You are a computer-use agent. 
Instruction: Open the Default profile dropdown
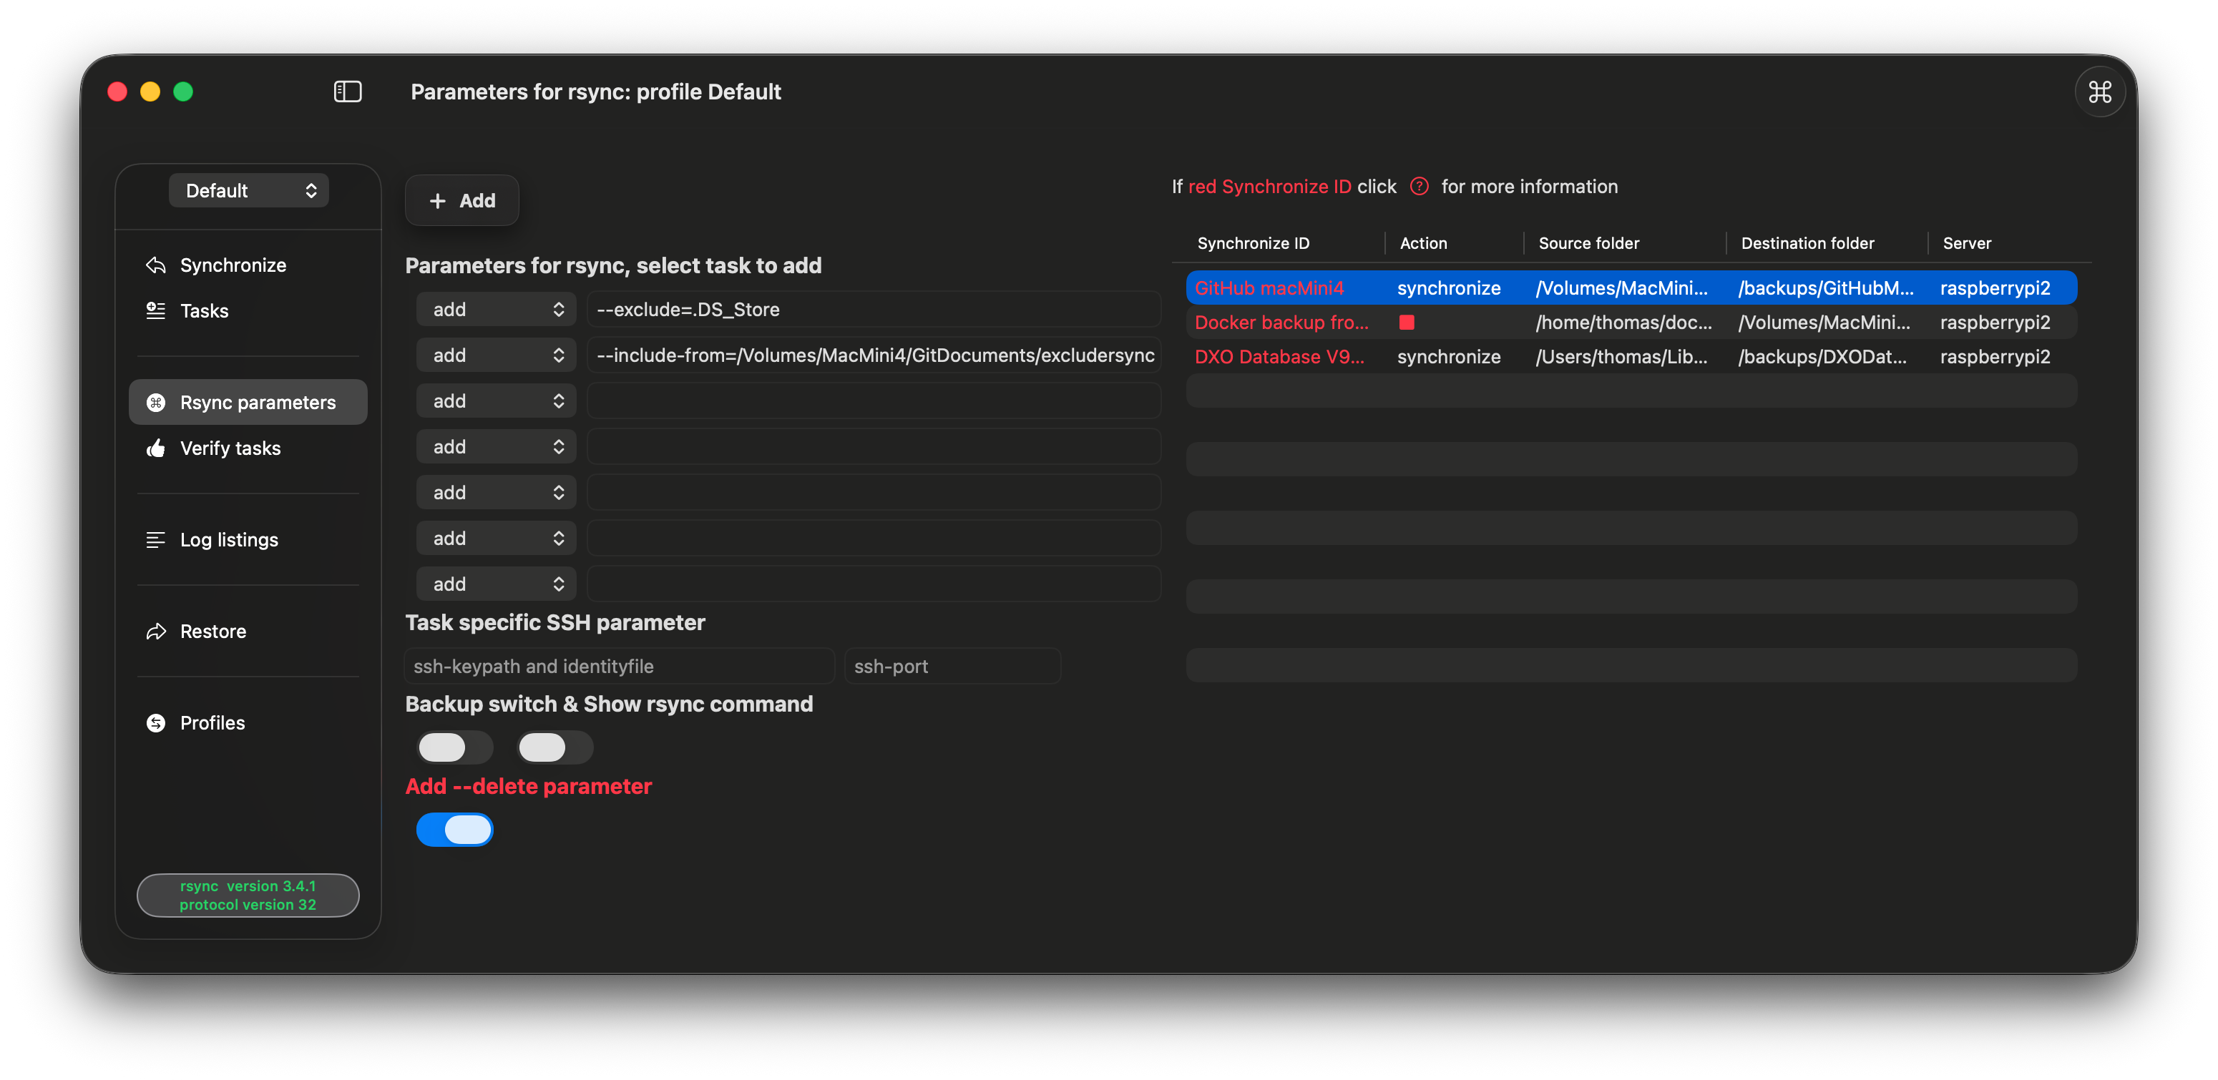point(248,190)
